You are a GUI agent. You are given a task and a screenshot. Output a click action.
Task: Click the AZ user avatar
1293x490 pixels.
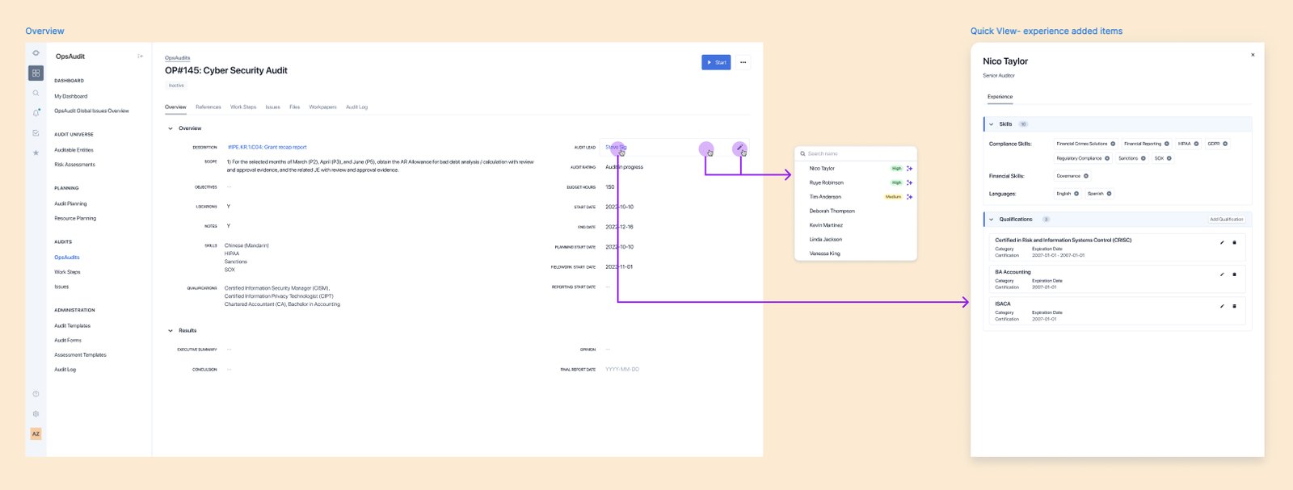36,433
